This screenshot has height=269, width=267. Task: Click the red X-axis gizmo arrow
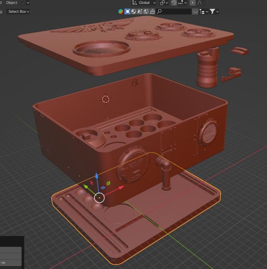tap(121, 187)
